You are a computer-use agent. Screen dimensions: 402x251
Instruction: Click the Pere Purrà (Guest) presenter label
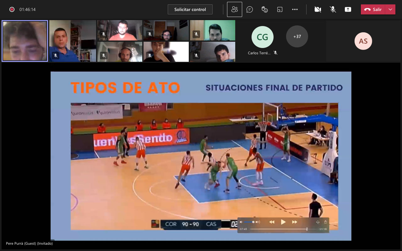(29, 243)
